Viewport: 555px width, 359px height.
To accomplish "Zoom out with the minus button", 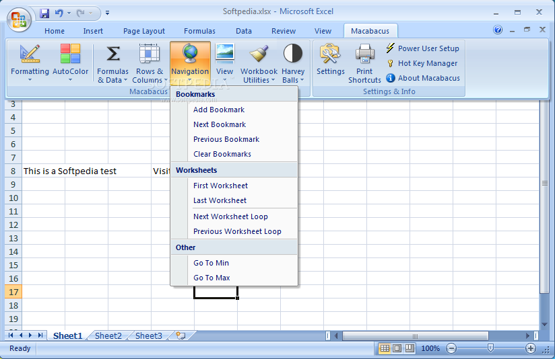I will [451, 348].
